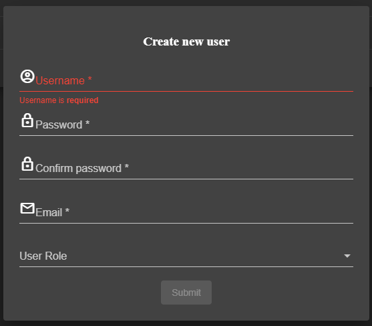Click the Email label text

[49, 212]
